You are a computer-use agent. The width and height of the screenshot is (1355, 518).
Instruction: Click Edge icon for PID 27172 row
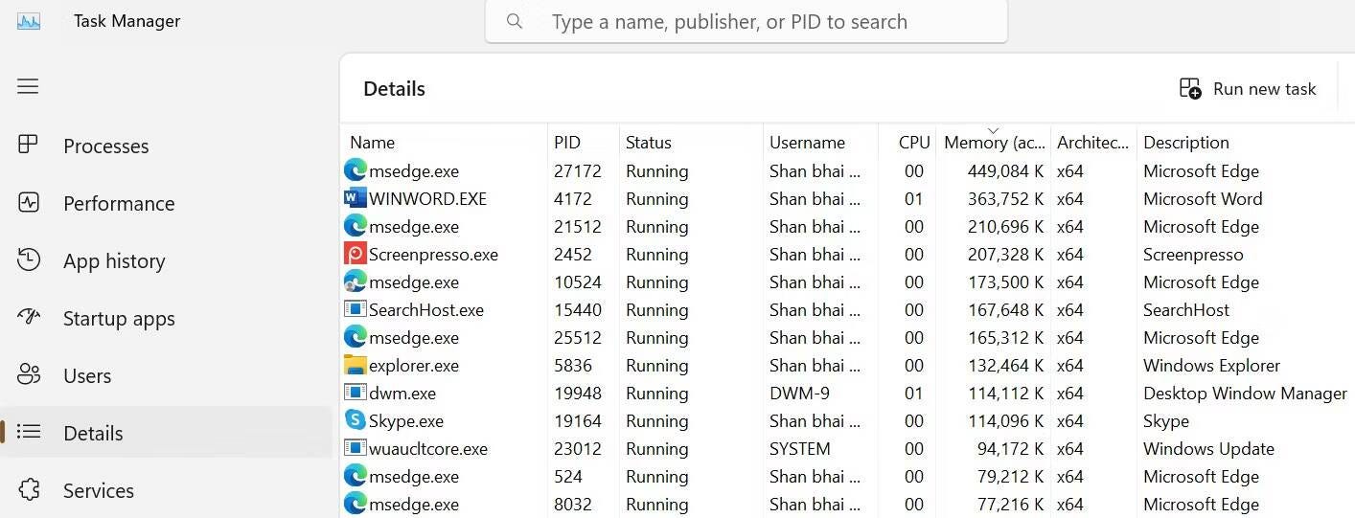coord(356,170)
